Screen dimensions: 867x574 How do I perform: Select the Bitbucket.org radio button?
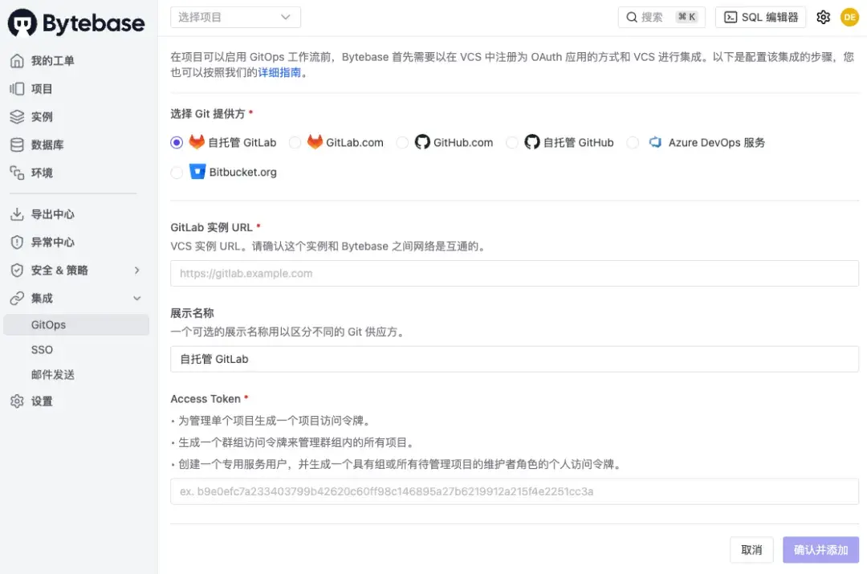(x=177, y=173)
